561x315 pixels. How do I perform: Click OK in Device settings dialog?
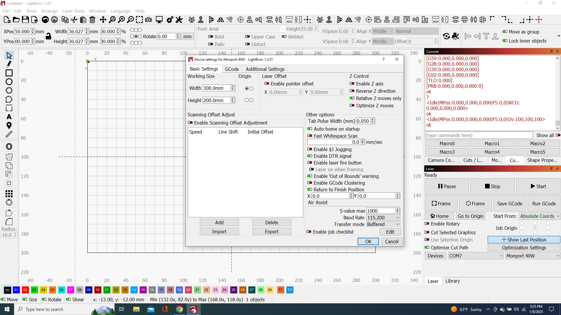[x=368, y=242]
